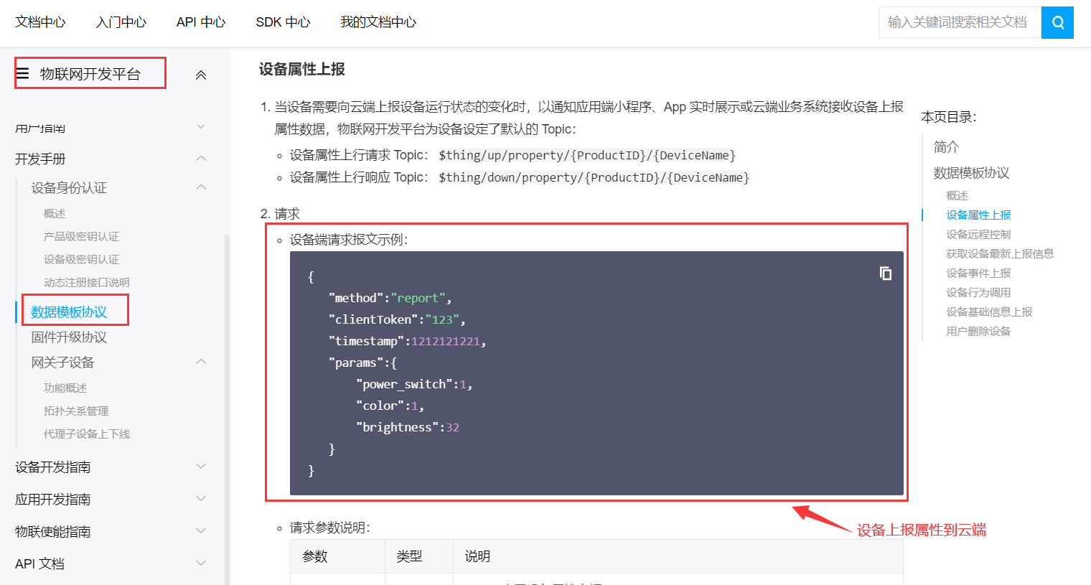Collapse the 网关子设备 group chevron
The image size is (1091, 585).
pyautogui.click(x=201, y=362)
